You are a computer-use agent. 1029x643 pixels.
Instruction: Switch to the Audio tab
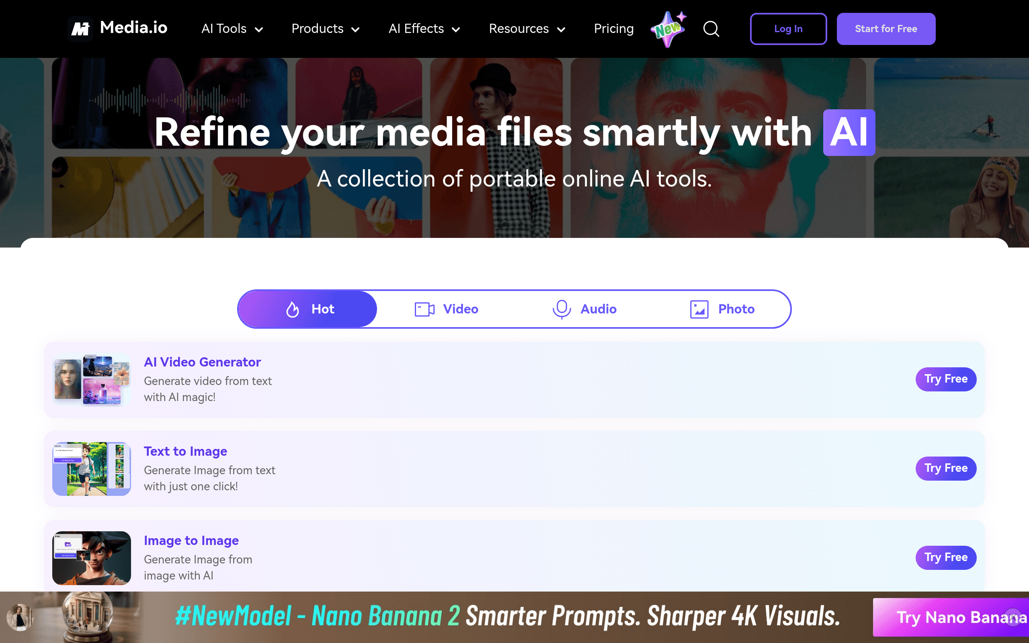click(x=584, y=309)
